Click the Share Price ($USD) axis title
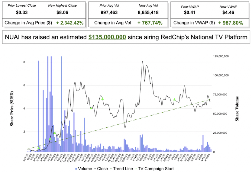Viewport: 252px width, 173px height. click(x=12, y=109)
